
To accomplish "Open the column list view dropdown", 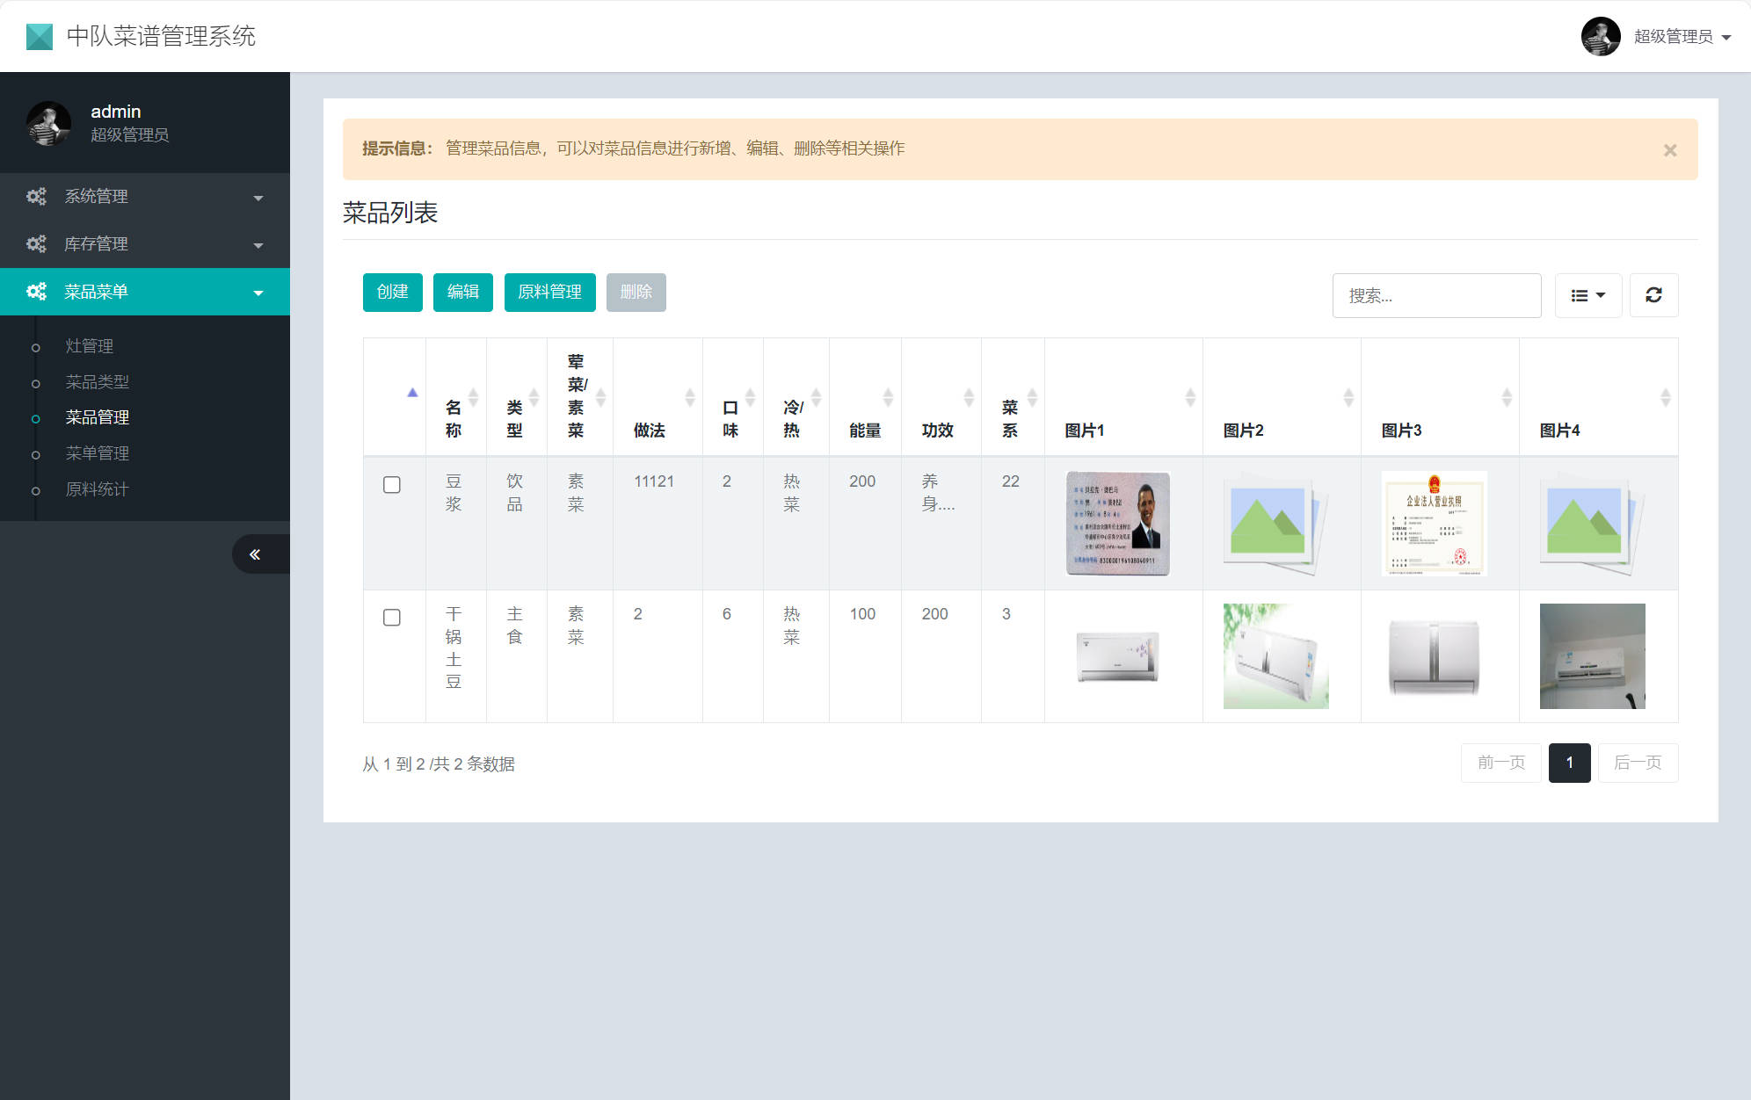I will pos(1588,295).
